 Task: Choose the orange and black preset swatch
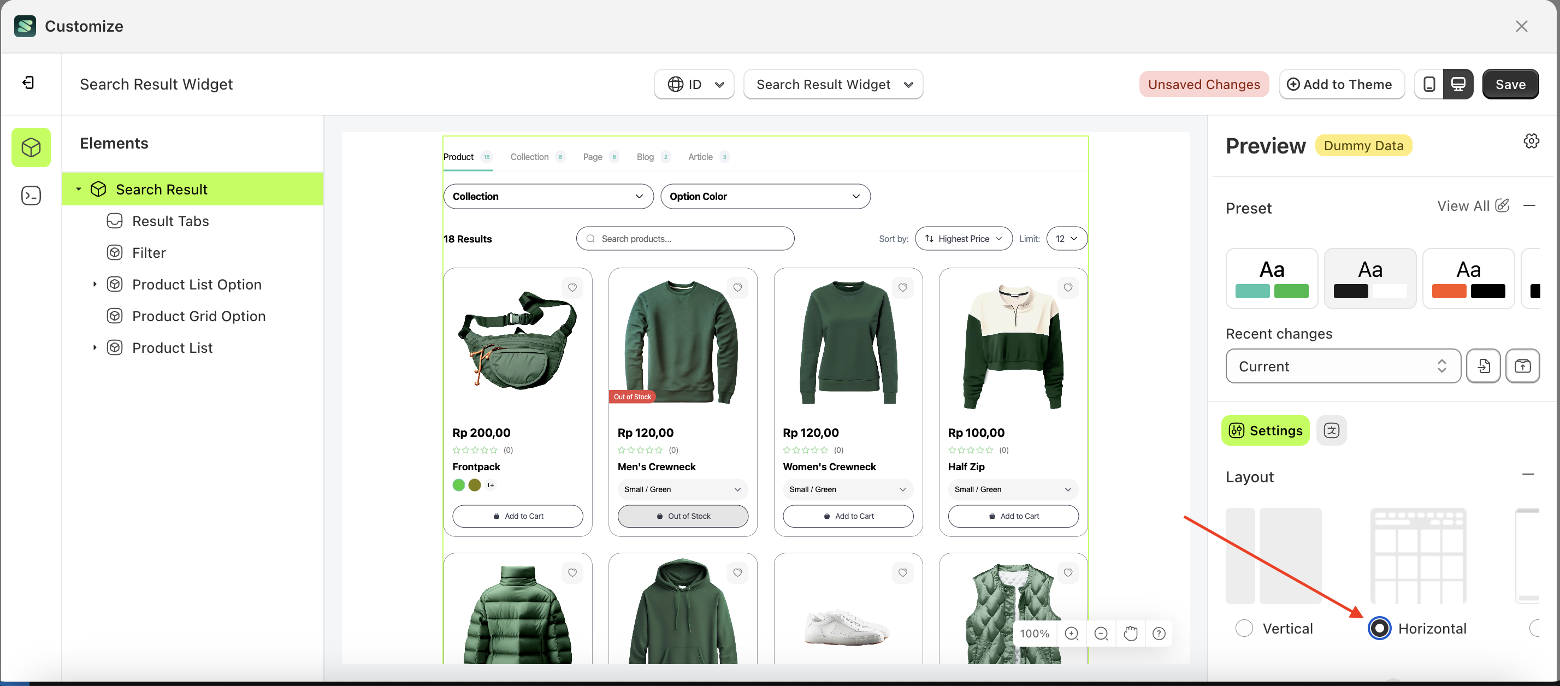(1468, 278)
